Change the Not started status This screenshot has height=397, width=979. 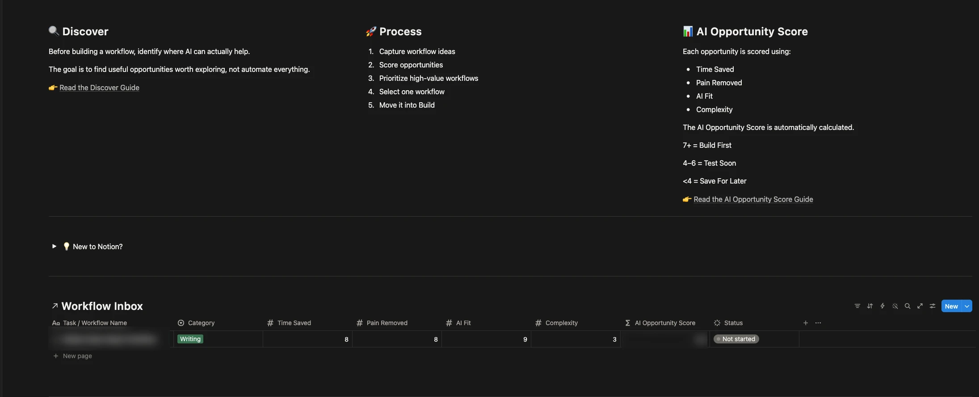pos(736,339)
